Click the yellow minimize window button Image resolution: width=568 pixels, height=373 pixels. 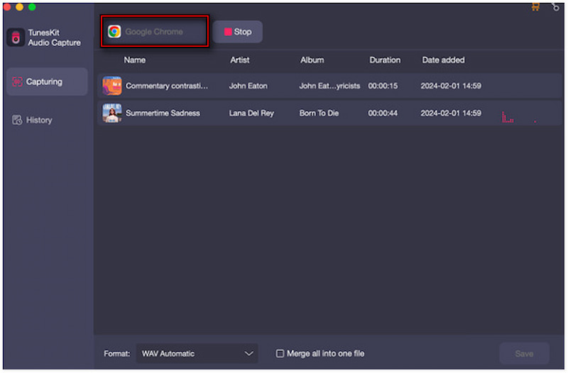tap(19, 7)
